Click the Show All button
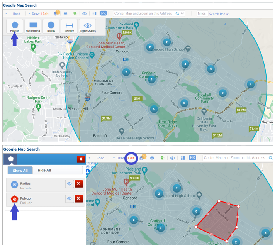Viewport: 275px width, 247px height. (x=20, y=171)
